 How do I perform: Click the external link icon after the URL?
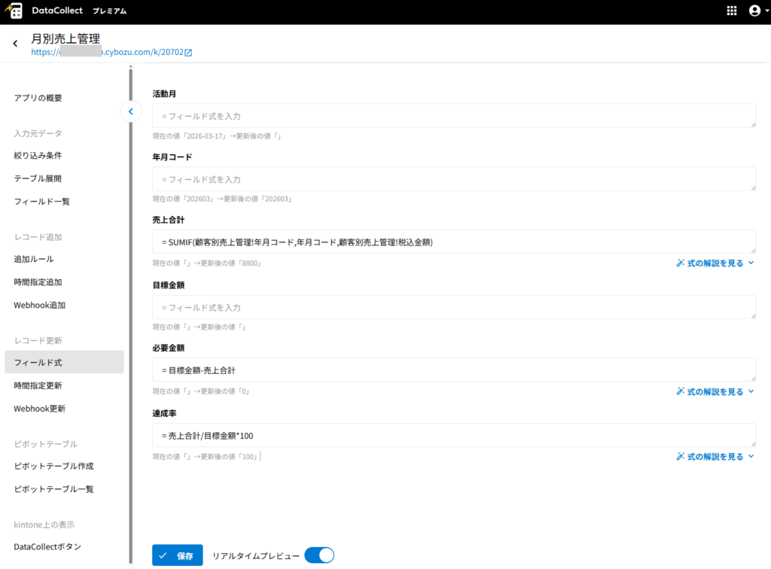coord(188,53)
